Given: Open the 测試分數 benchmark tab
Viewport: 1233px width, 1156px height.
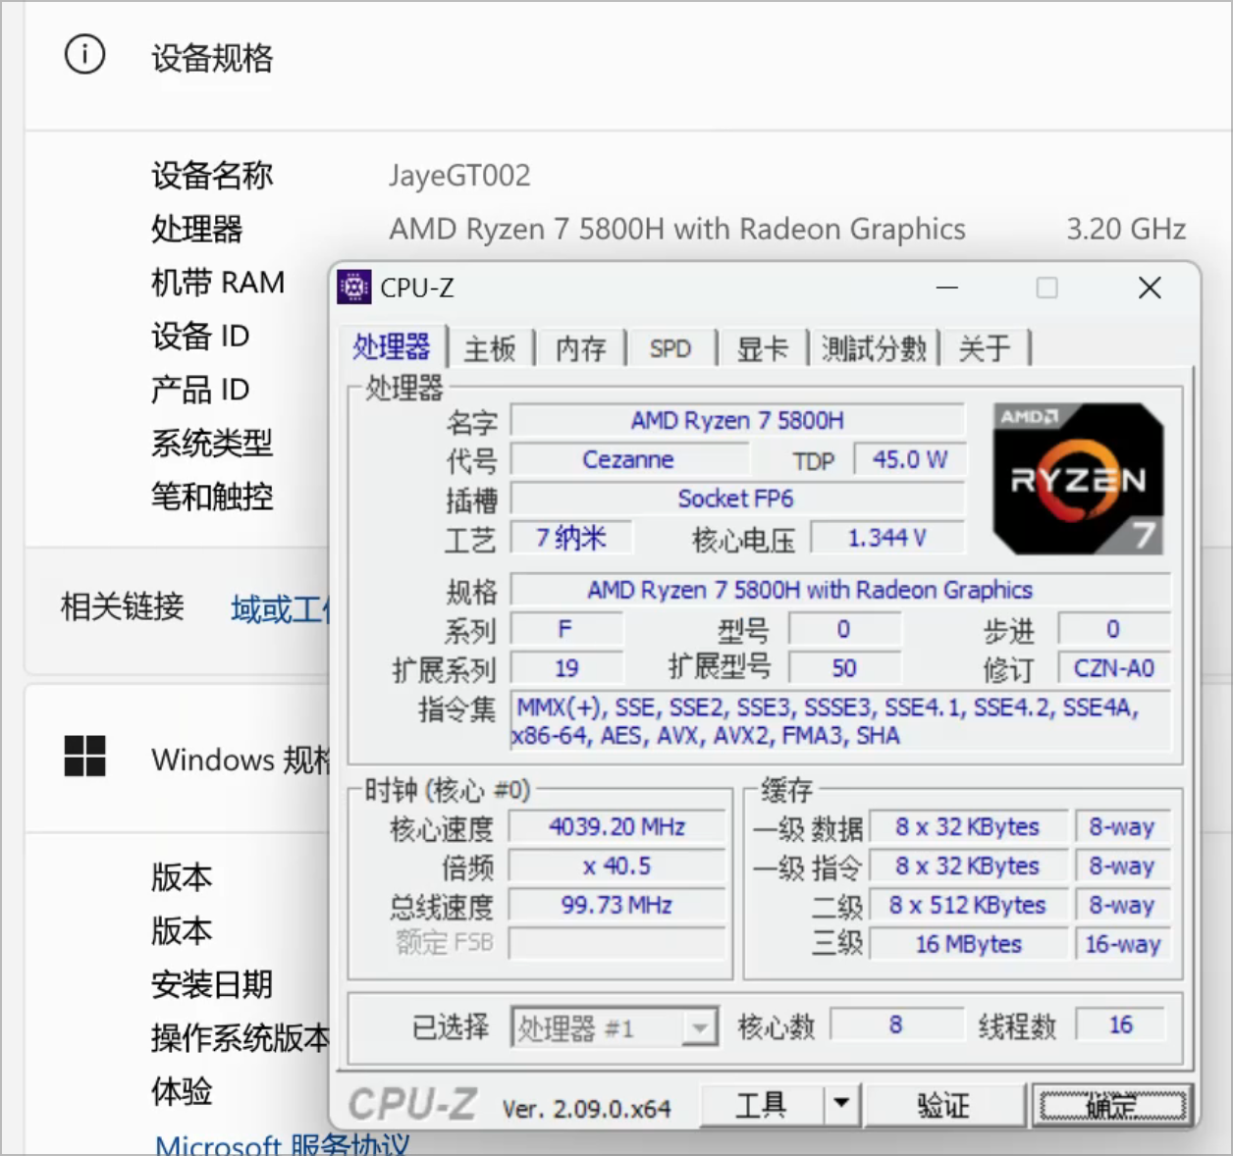Looking at the screenshot, I should (x=874, y=348).
